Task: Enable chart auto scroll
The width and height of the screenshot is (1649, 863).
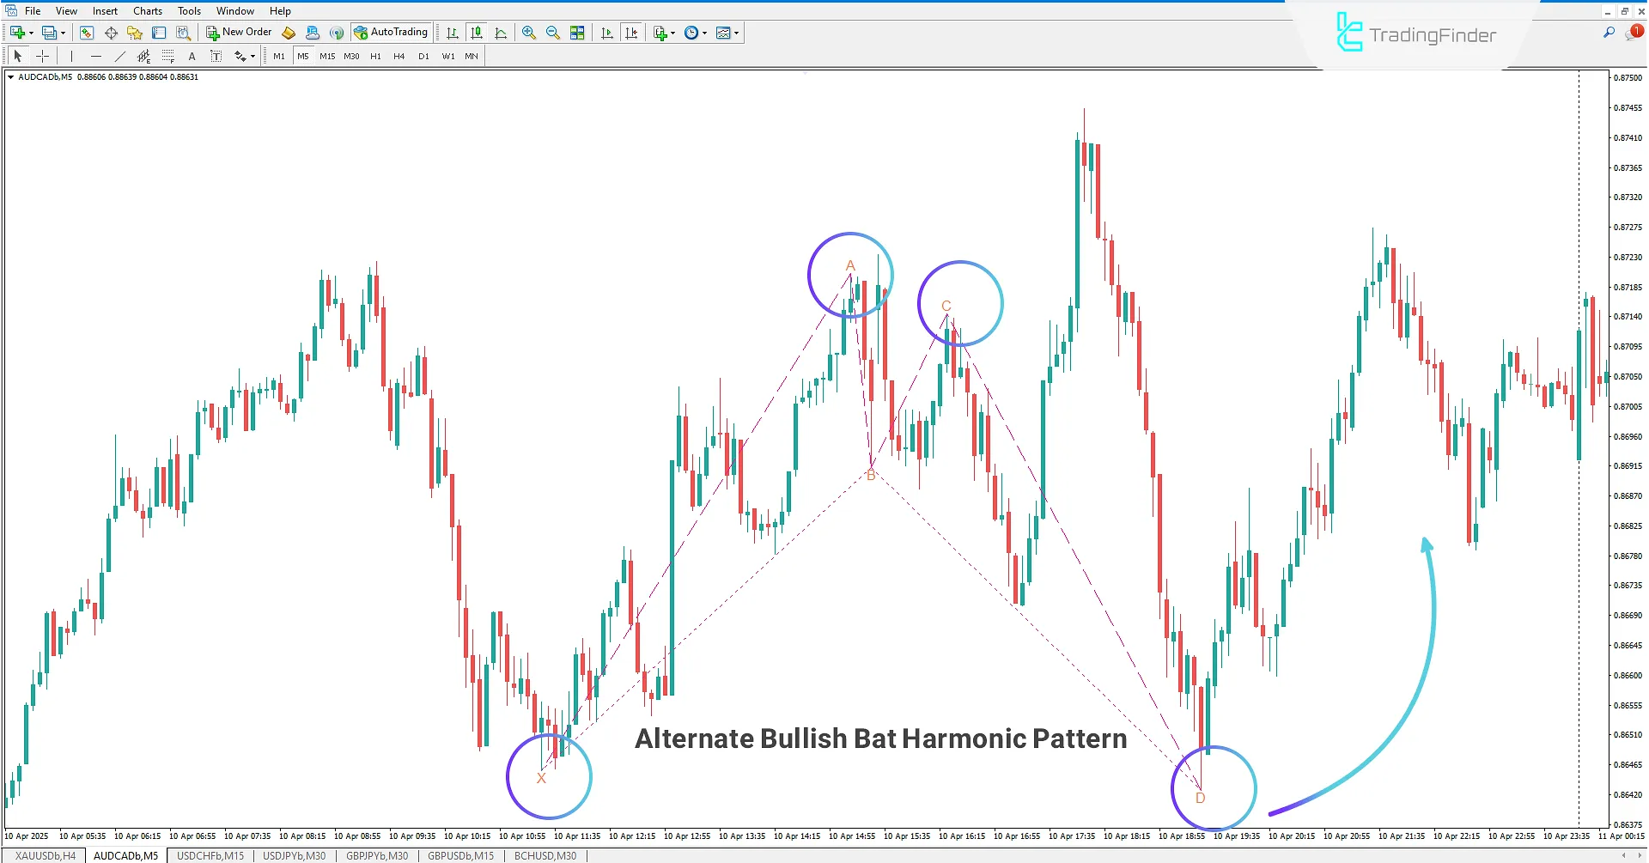Action: click(606, 32)
